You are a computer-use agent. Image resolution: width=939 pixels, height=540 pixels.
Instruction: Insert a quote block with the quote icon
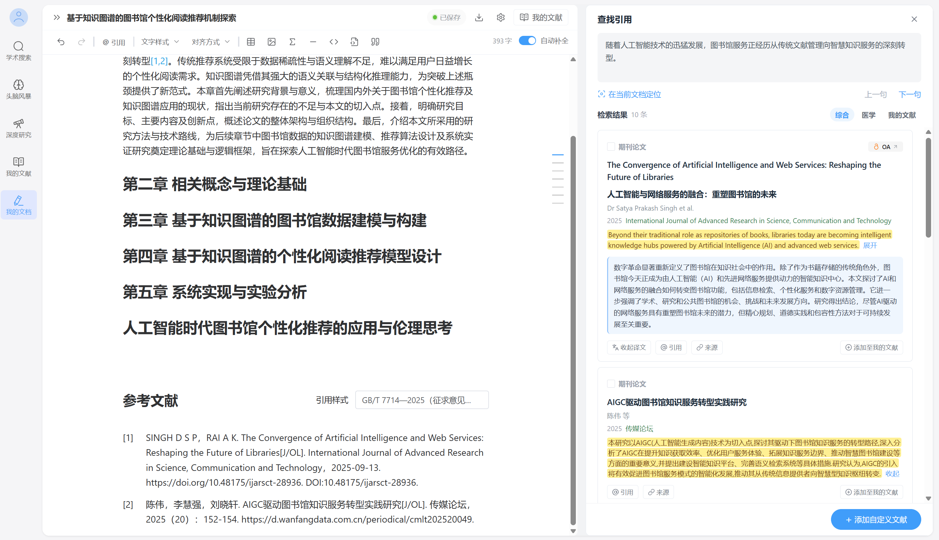(x=375, y=42)
